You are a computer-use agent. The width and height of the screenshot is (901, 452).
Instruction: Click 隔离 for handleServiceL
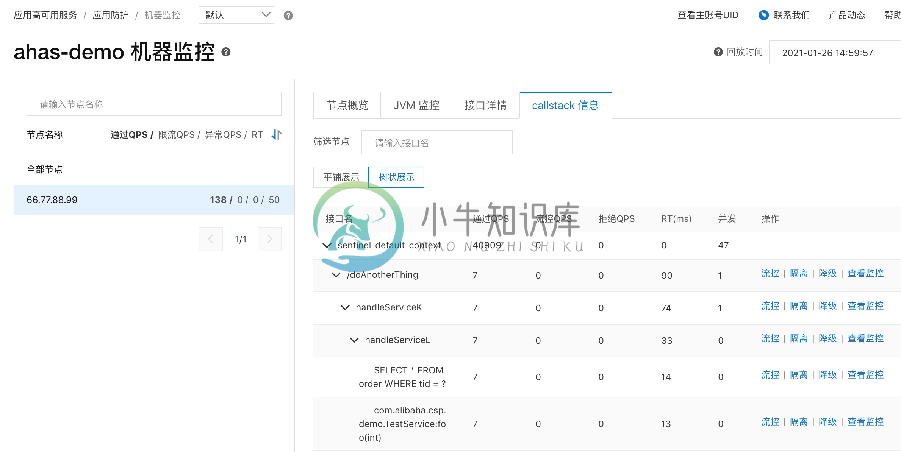[799, 338]
